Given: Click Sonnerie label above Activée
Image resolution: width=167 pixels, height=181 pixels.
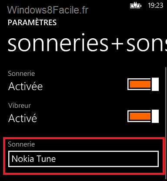Looking at the screenshot, I should (x=21, y=74).
